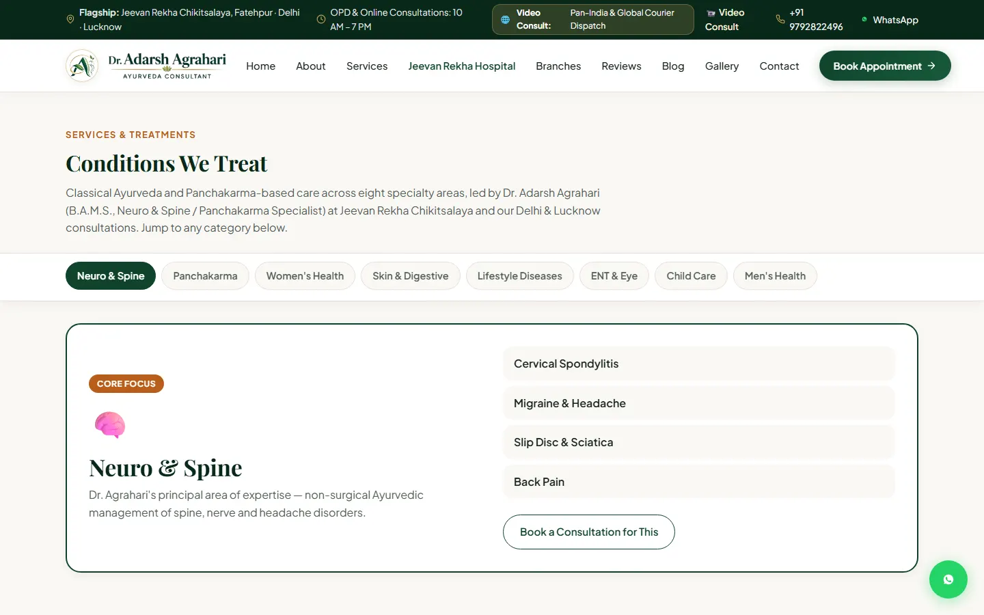
Task: Click the clock icon next to OPD hours
Action: pos(321,20)
